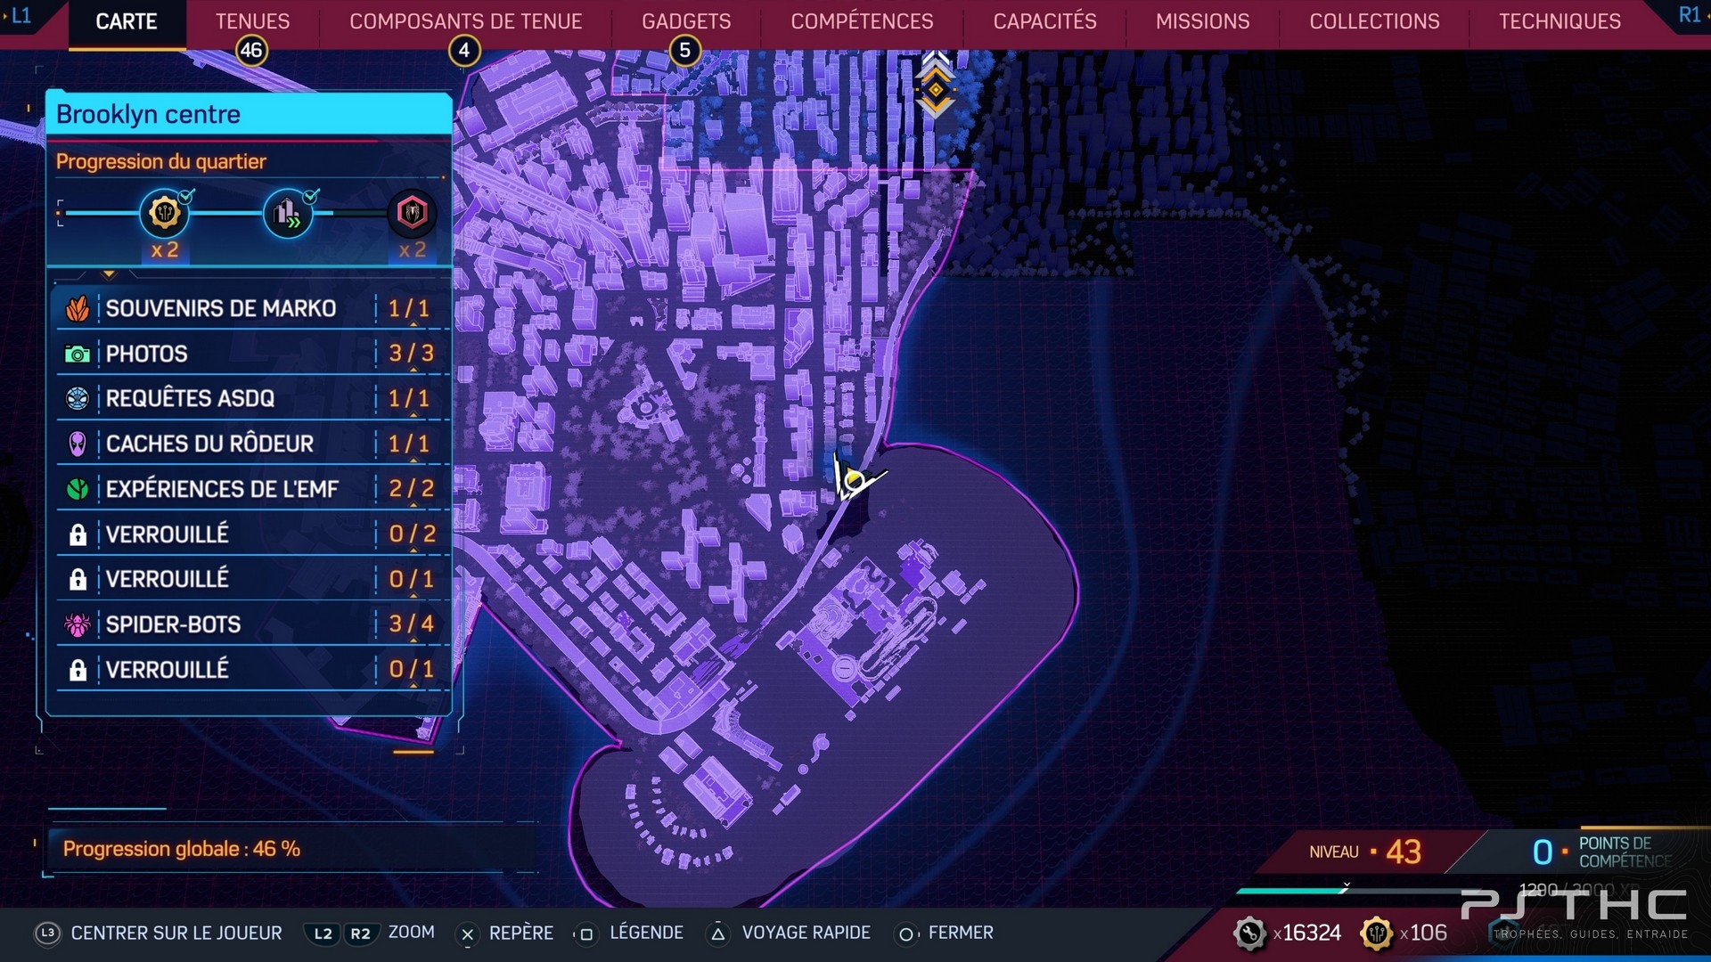This screenshot has width=1711, height=962.
Task: Open the TECHNIQUES tab
Action: [x=1560, y=21]
